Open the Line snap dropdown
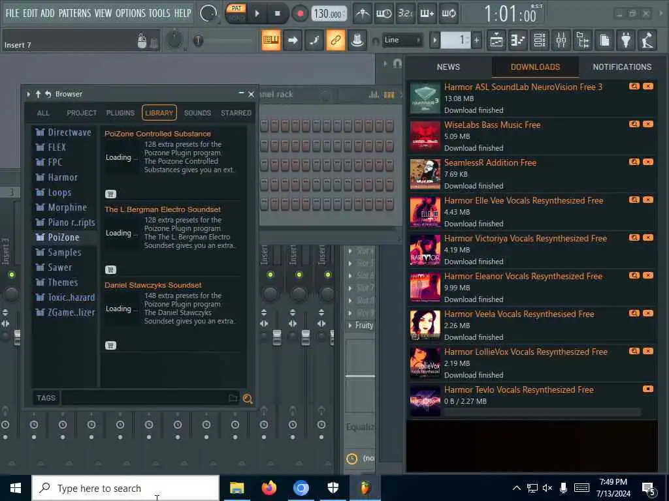 (402, 40)
